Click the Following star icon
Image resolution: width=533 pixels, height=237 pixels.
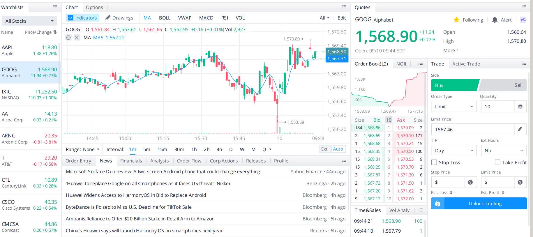point(456,20)
